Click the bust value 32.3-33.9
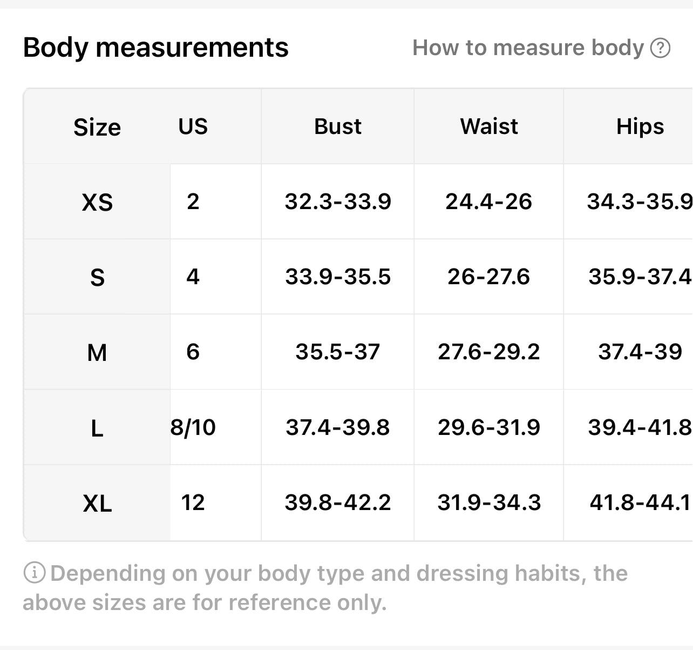The width and height of the screenshot is (693, 650). coord(338,202)
